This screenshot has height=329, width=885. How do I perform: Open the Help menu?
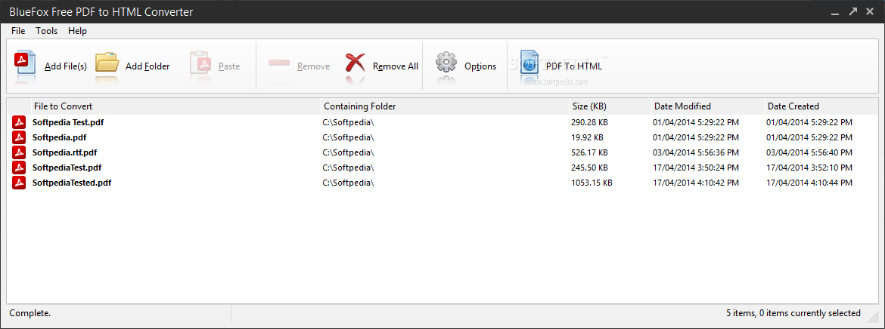pyautogui.click(x=77, y=31)
